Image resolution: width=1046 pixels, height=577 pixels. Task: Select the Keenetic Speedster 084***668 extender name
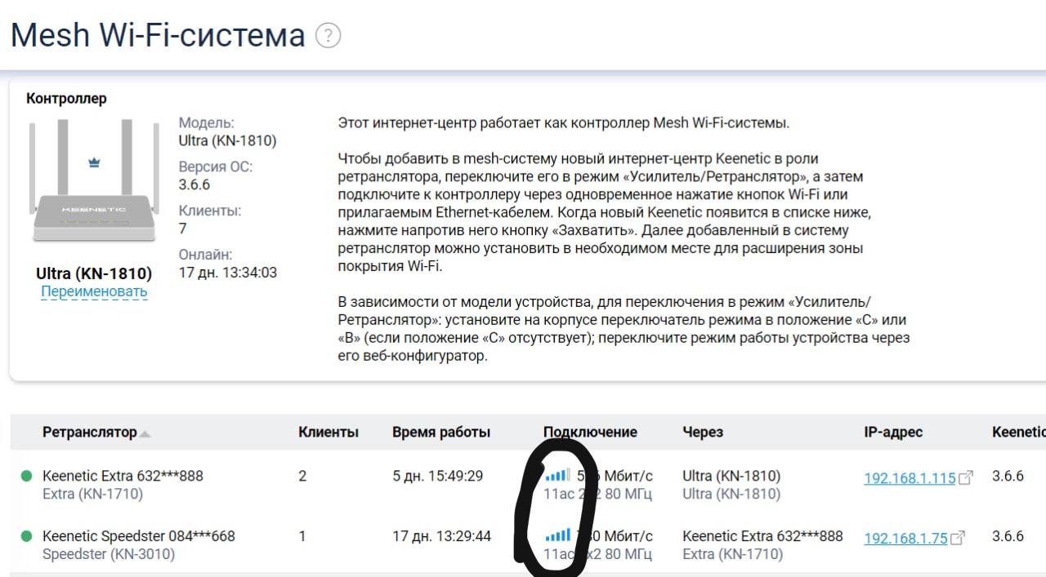(139, 536)
